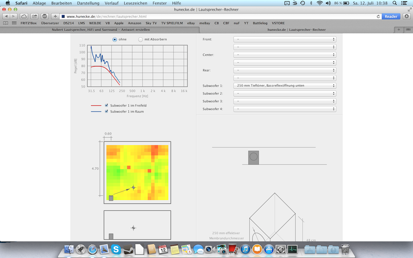This screenshot has height=258, width=413.
Task: Click the Adblock Plus extension icon
Action: coord(45,16)
